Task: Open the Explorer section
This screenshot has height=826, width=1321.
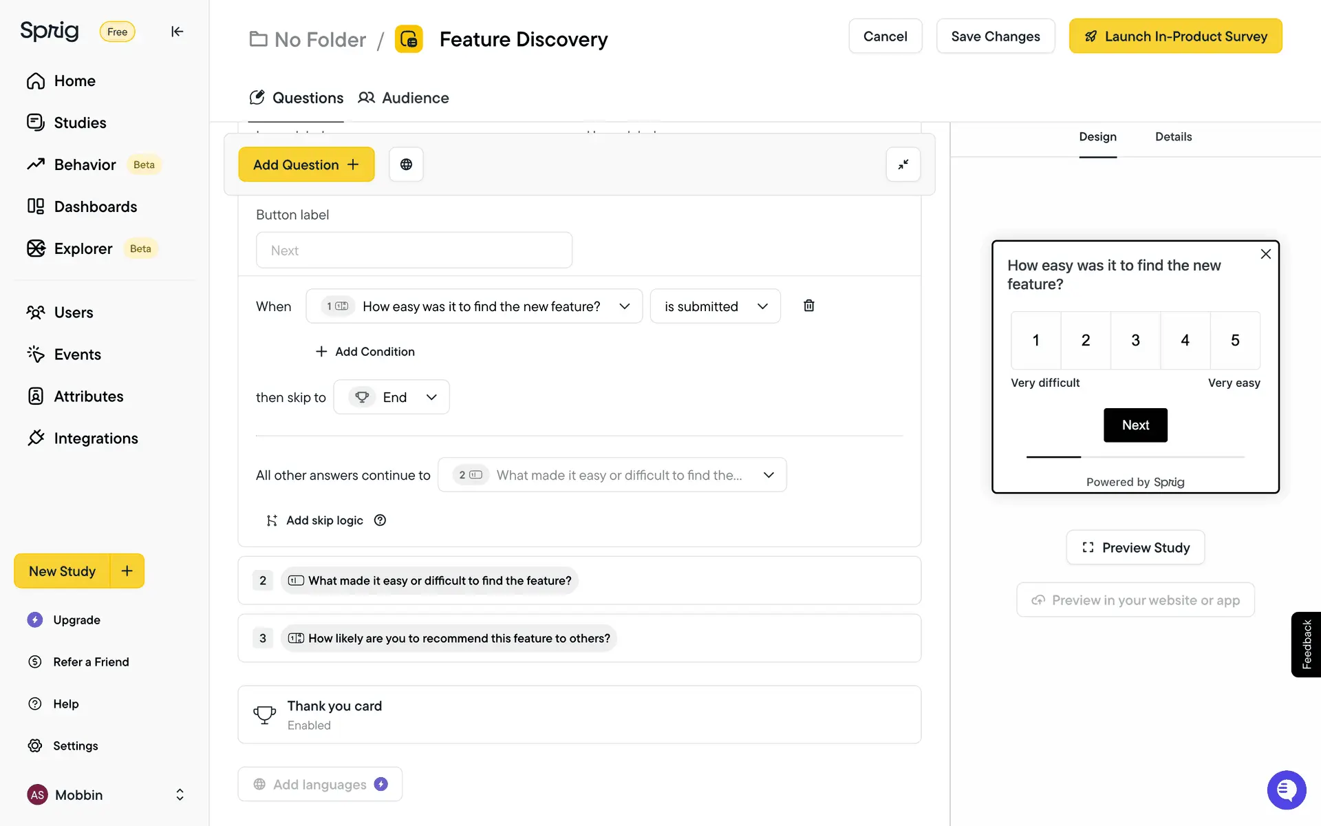Action: point(83,248)
